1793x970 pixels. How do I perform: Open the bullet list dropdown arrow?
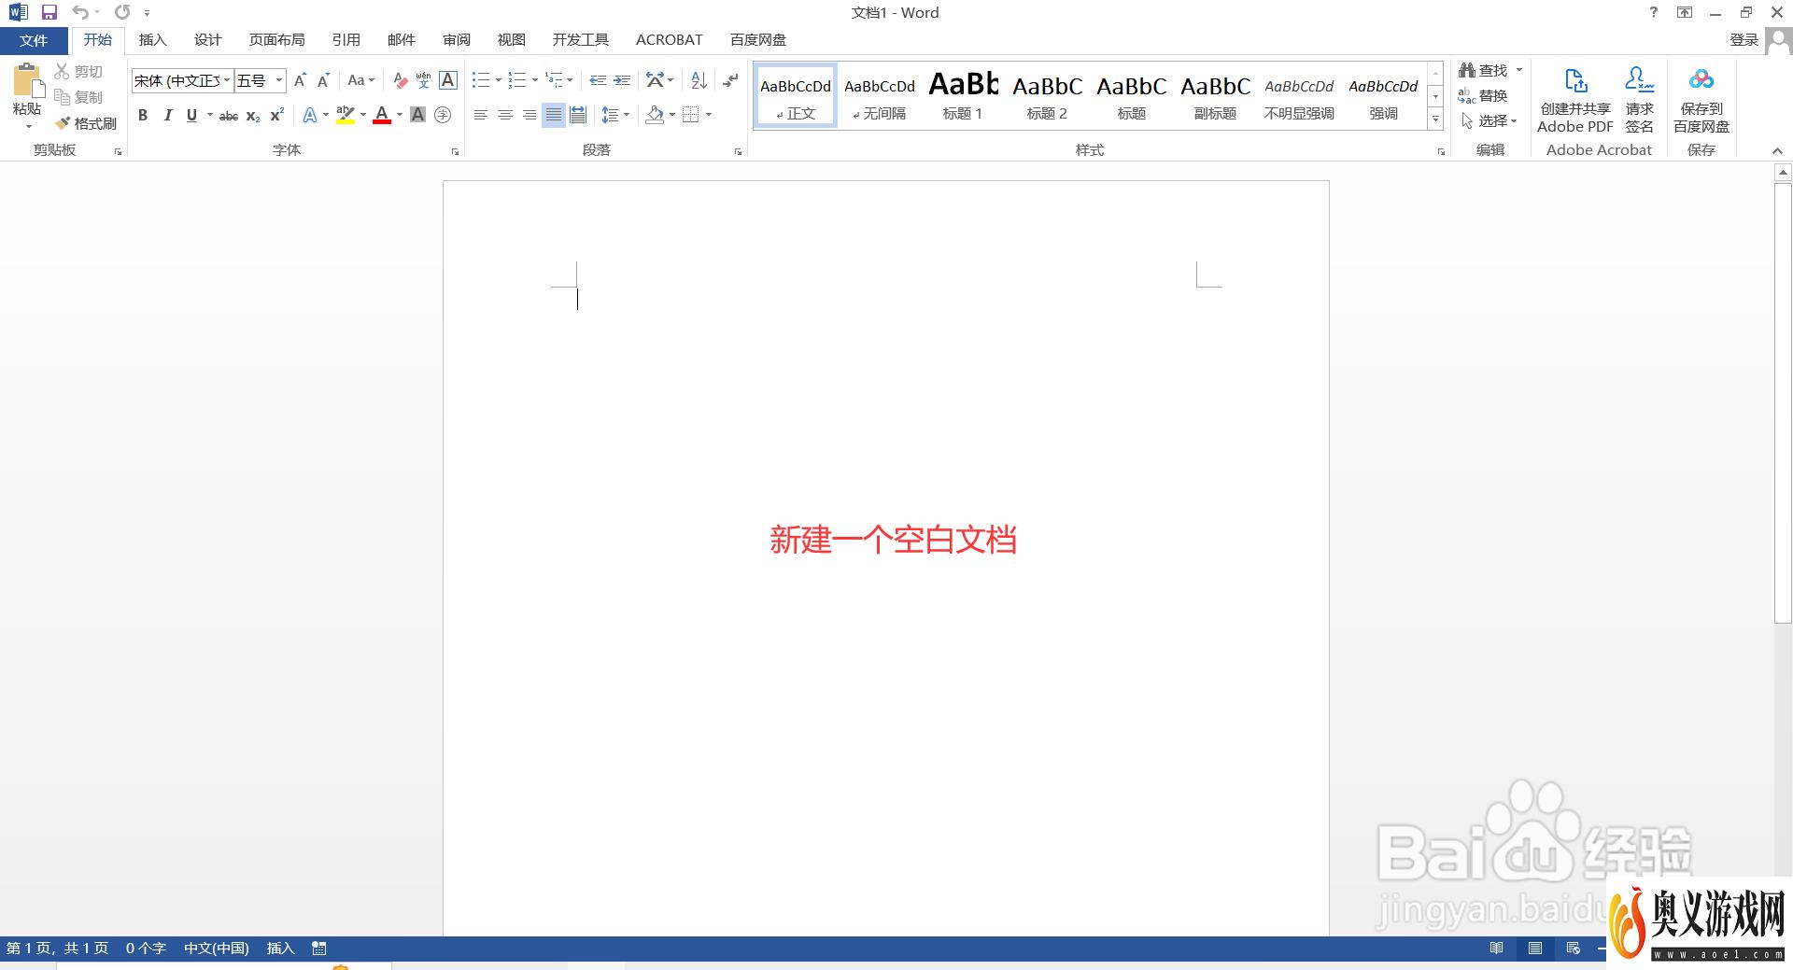pos(499,80)
